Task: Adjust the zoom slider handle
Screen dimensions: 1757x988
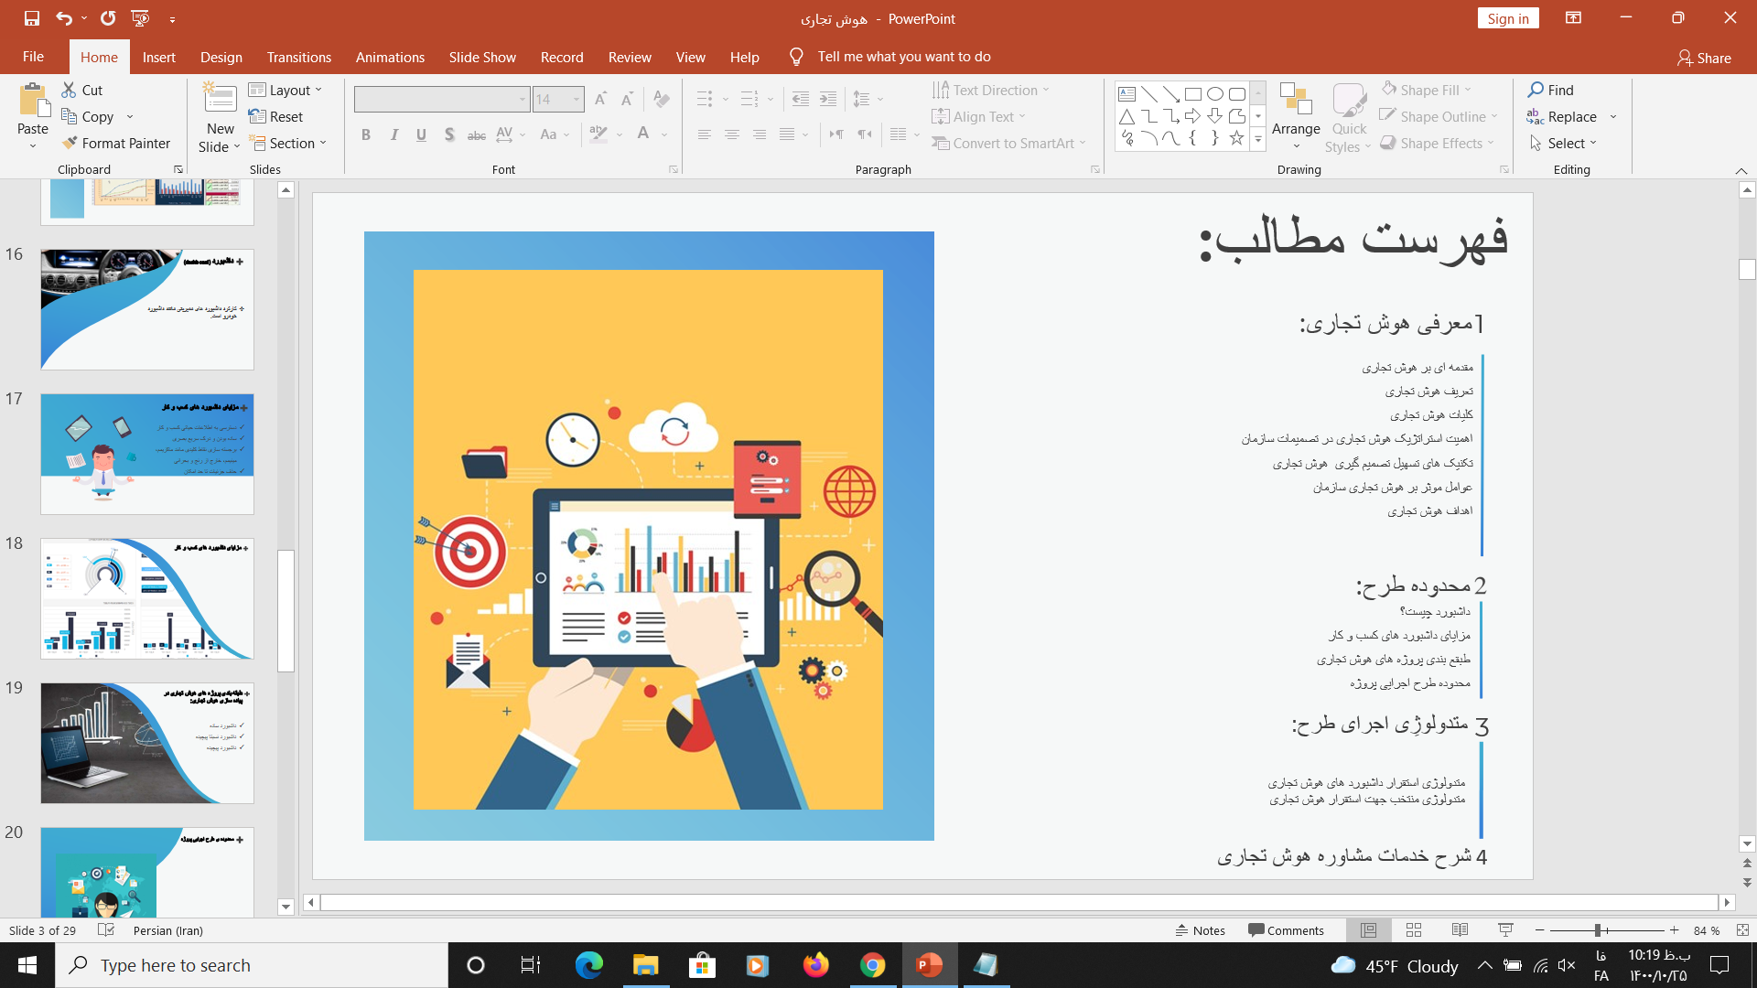Action: [x=1598, y=930]
